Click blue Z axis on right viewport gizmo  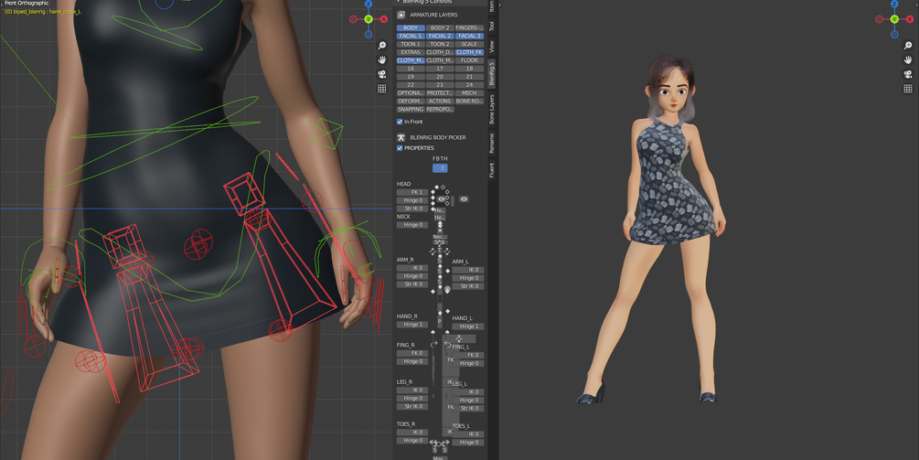click(894, 4)
